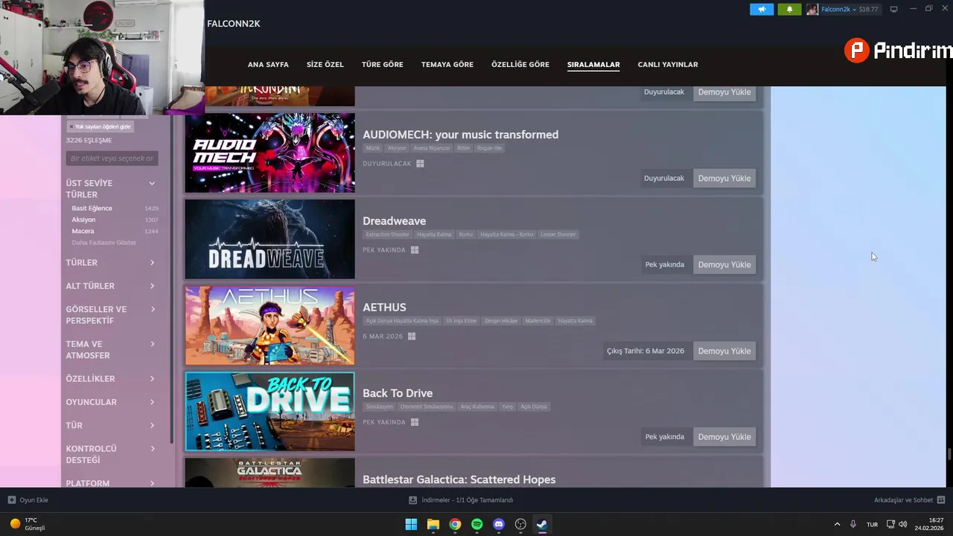Click Demoyu Yükle for Dreadweave
Viewport: 953px width, 536px height.
[724, 265]
